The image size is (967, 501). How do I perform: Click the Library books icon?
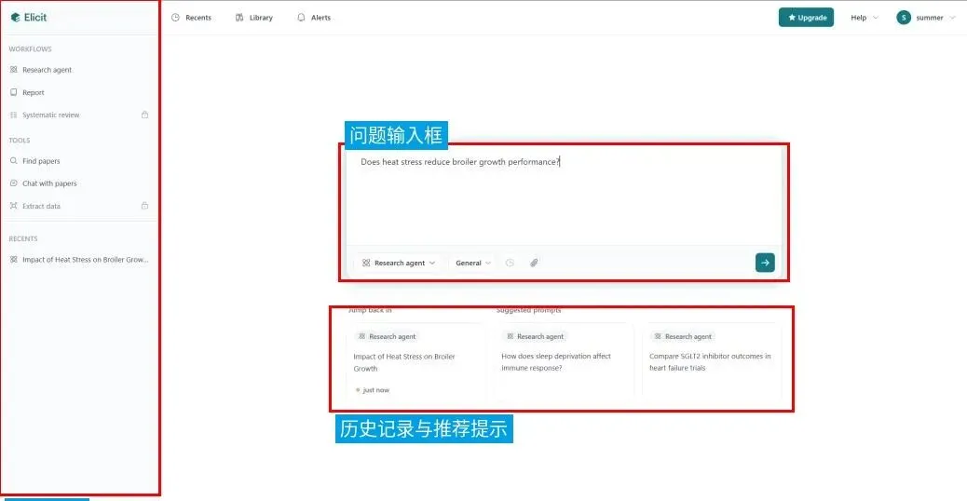tap(239, 18)
